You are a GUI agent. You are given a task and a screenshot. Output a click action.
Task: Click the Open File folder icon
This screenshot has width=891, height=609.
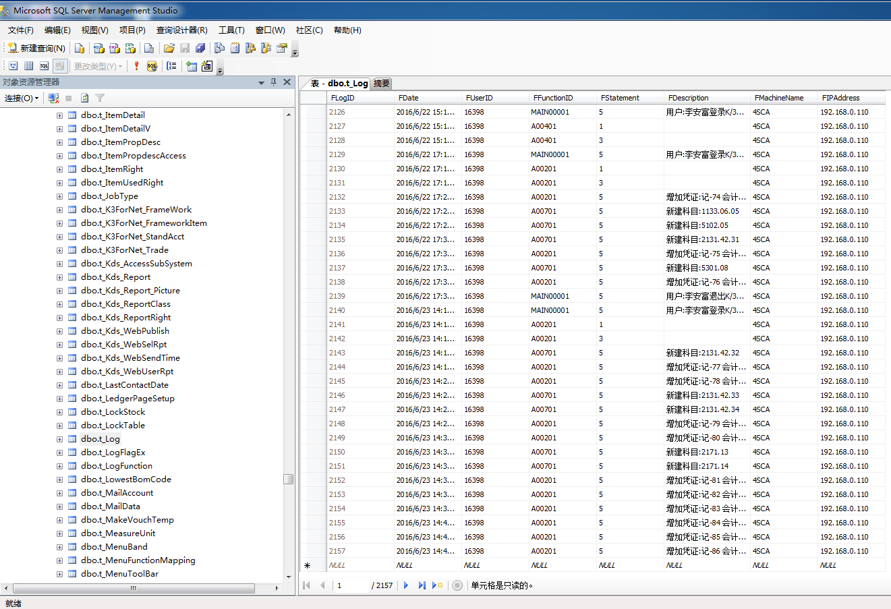coord(169,48)
